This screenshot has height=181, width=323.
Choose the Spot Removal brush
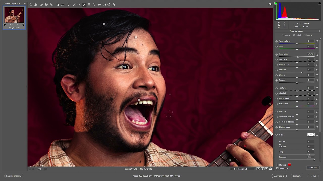click(x=74, y=5)
